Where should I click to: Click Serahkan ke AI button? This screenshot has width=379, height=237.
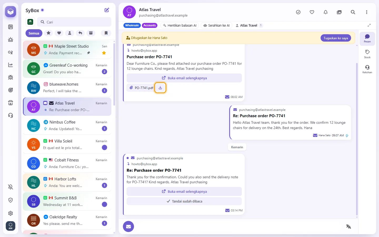(x=216, y=26)
